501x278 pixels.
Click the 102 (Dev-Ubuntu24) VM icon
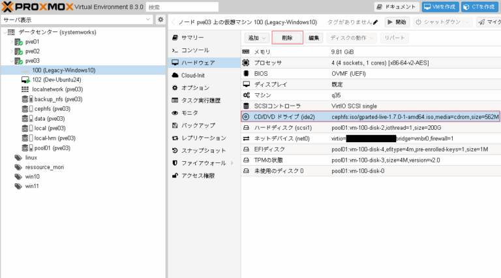(25, 80)
